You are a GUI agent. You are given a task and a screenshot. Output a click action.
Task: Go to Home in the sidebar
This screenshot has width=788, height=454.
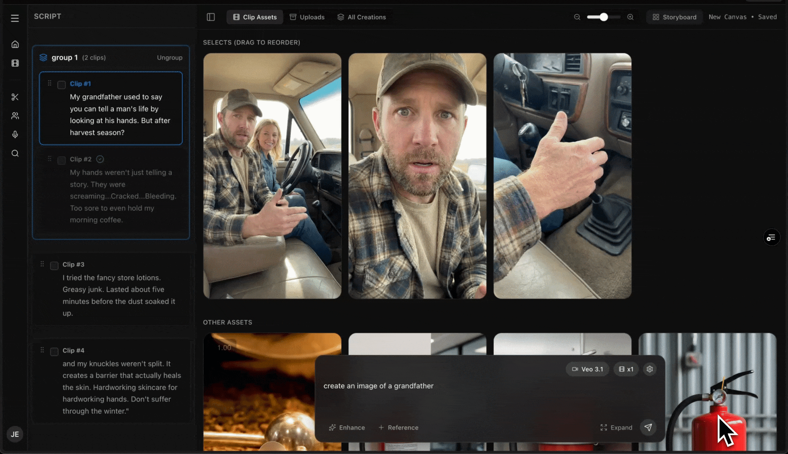(x=15, y=44)
